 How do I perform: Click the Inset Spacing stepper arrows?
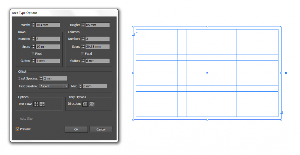click(41, 79)
